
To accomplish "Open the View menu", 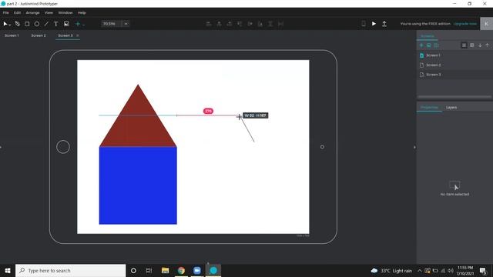I will [x=49, y=13].
